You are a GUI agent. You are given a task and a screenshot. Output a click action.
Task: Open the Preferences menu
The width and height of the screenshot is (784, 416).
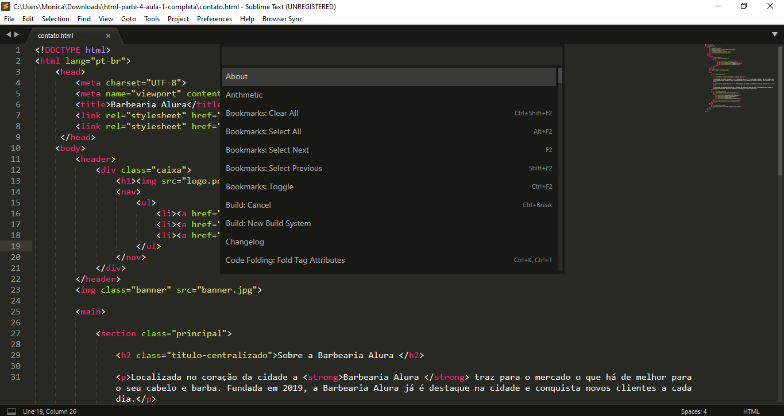point(214,19)
